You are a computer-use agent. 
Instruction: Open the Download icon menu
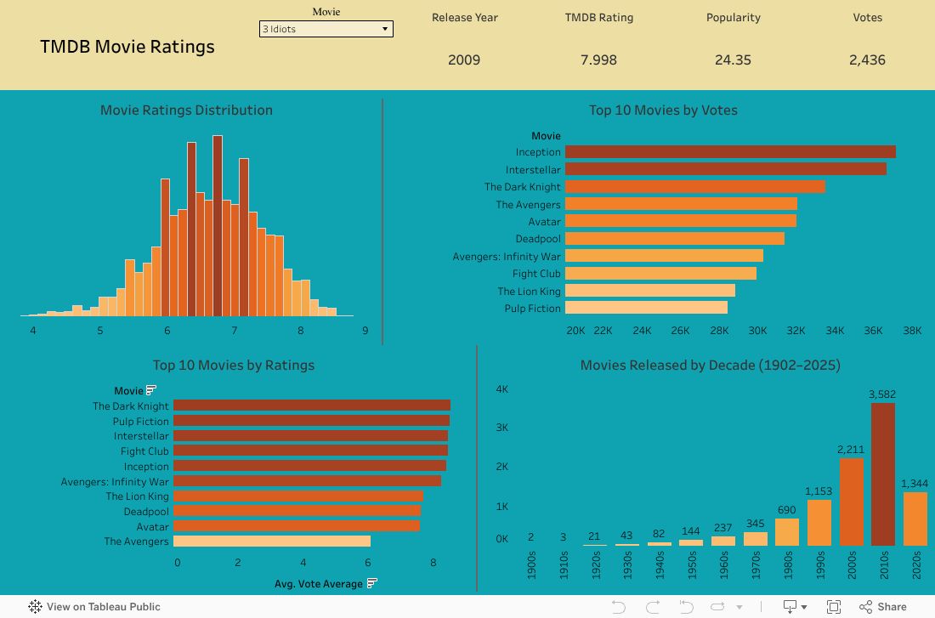[x=795, y=607]
